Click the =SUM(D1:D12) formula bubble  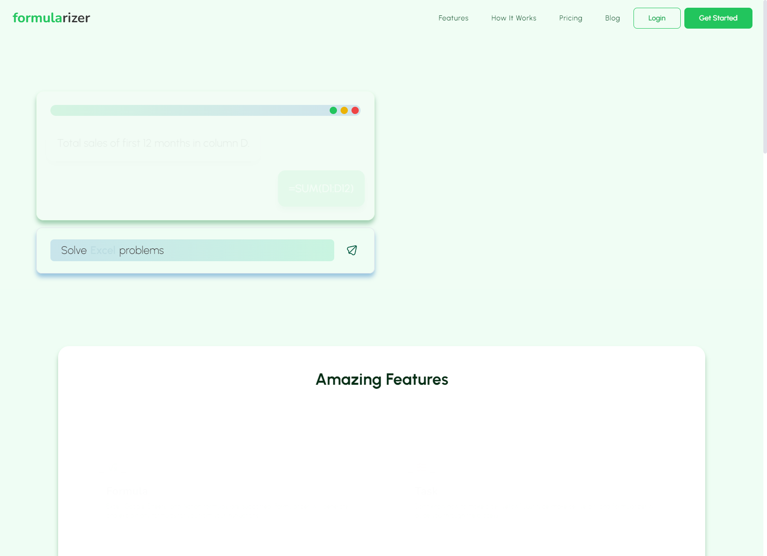(321, 189)
